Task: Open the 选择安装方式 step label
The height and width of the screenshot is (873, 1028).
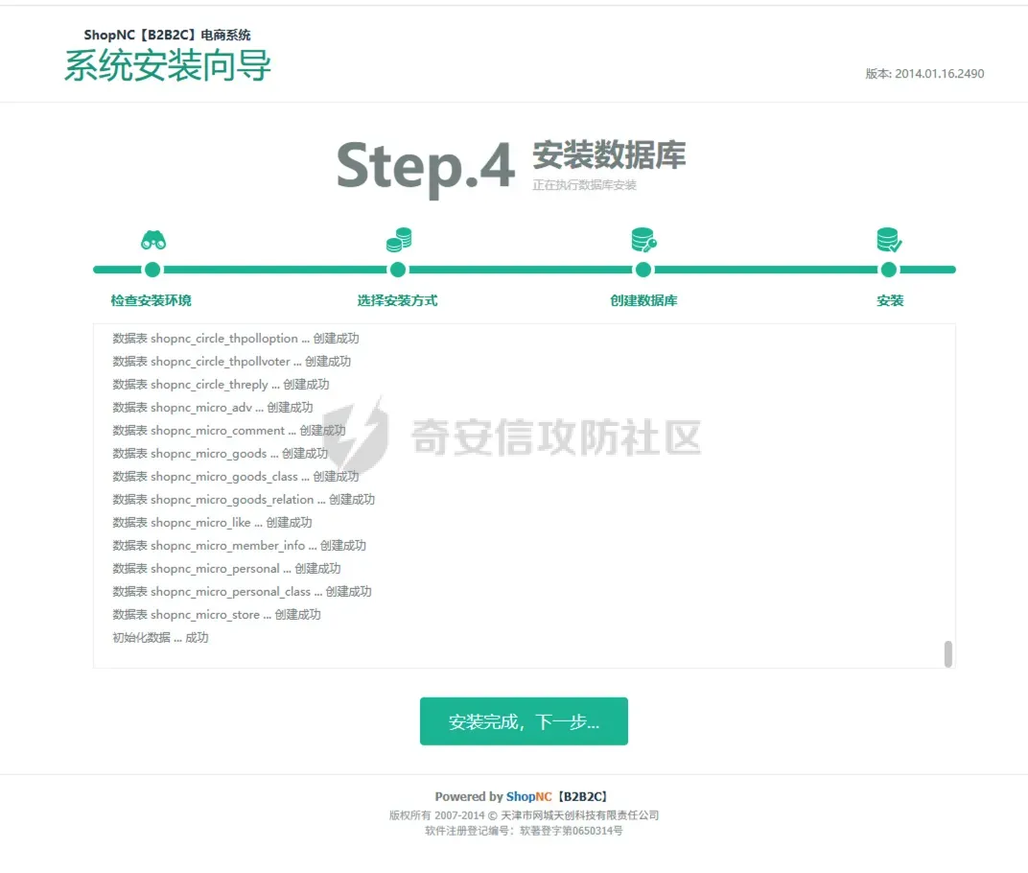Action: pos(397,300)
